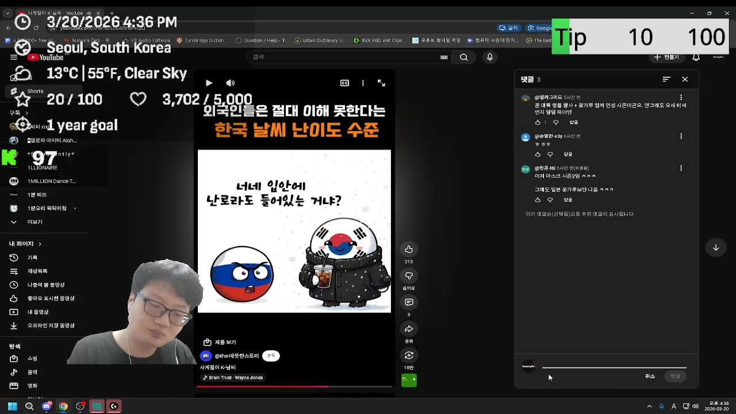Screen dimensions: 736x414
Task: Toggle closed captions on the Short
Action: coord(344,83)
